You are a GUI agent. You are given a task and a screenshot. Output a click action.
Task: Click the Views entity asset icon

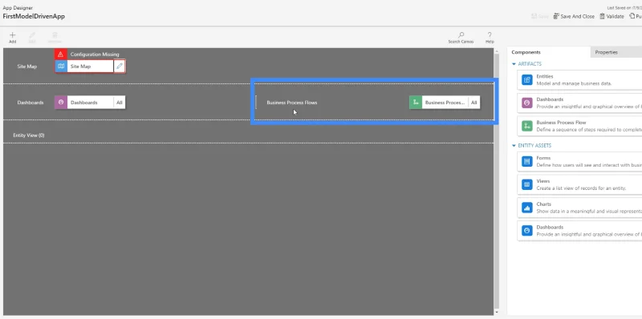tap(527, 184)
